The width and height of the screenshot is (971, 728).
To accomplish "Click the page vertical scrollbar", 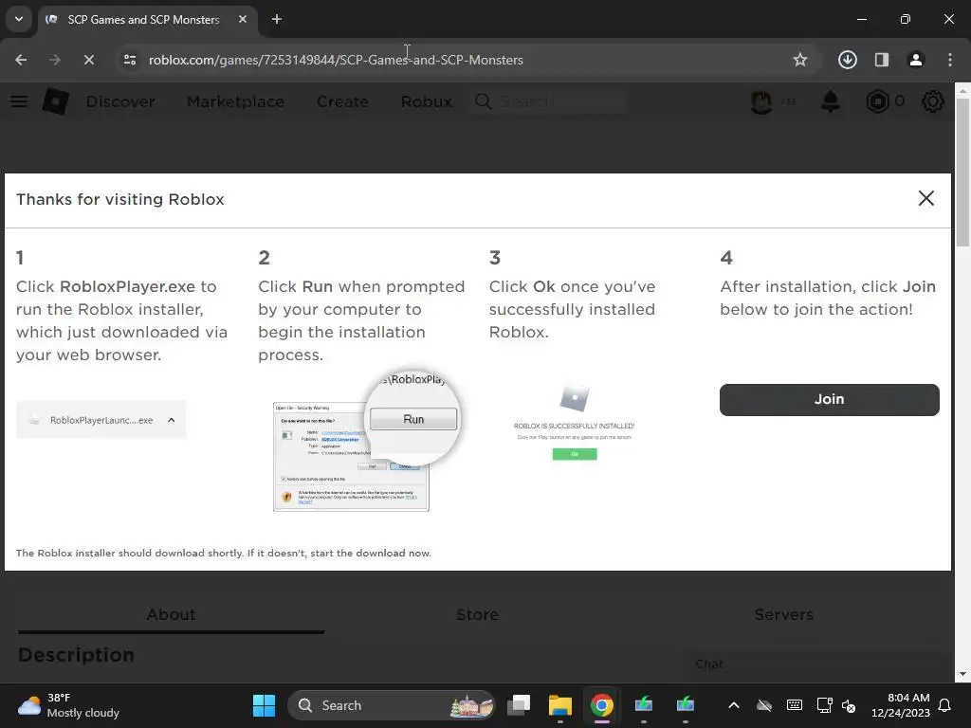I will click(963, 173).
